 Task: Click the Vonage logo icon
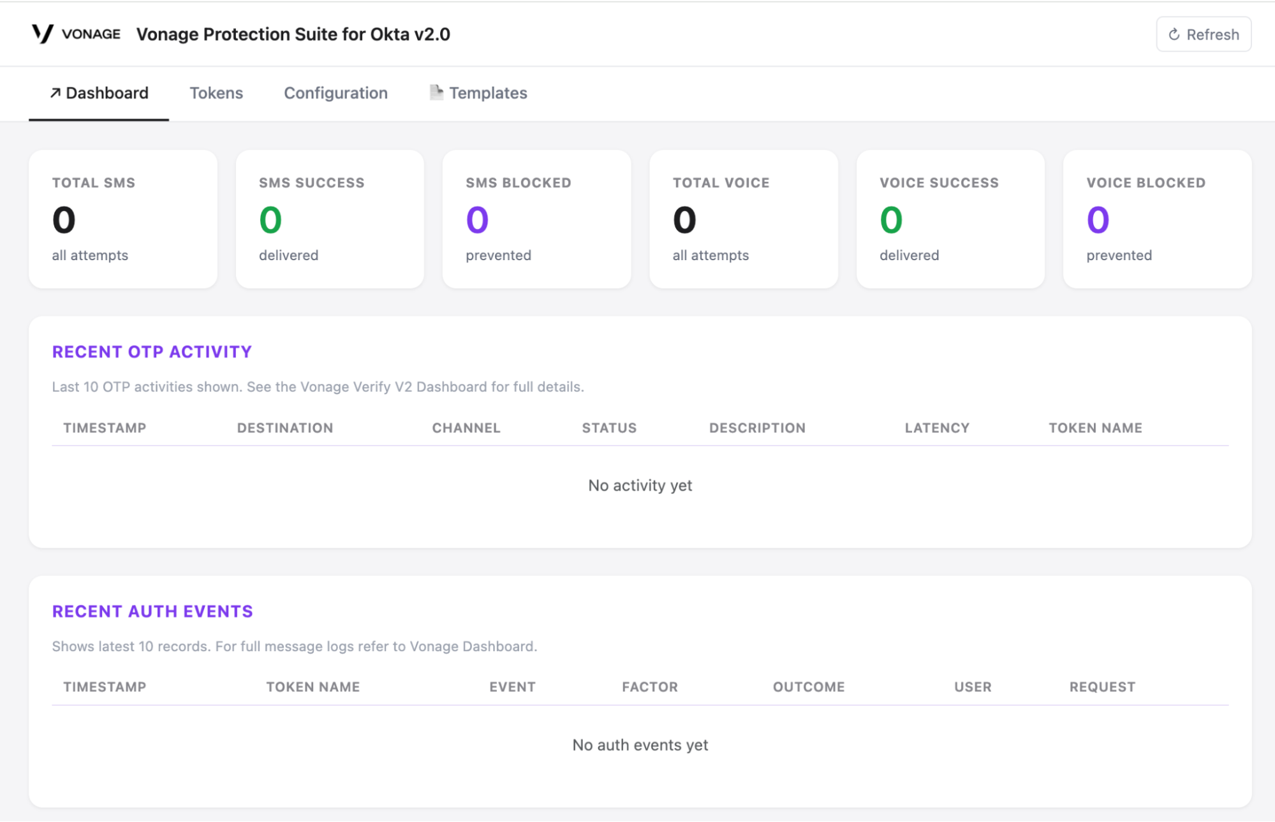point(43,34)
